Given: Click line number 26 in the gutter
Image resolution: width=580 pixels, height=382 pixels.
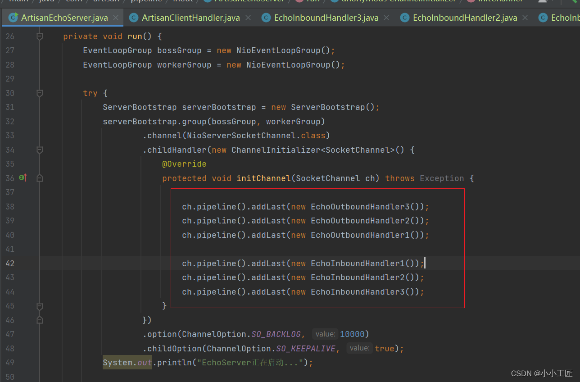Looking at the screenshot, I should click(x=10, y=36).
